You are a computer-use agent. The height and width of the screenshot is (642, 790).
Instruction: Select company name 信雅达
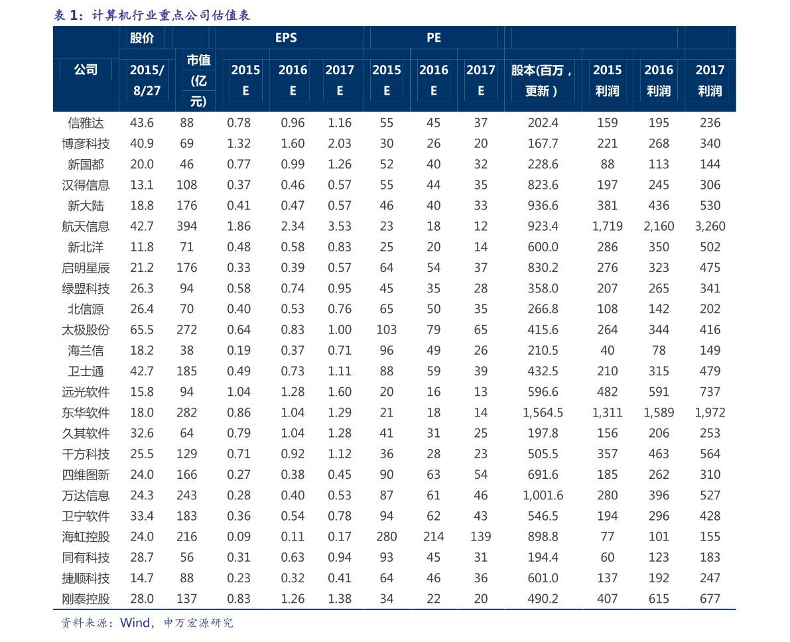pyautogui.click(x=86, y=123)
